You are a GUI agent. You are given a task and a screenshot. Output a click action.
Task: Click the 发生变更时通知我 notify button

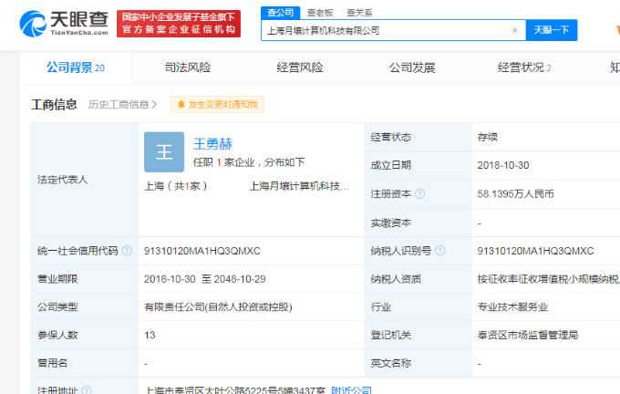pos(217,105)
